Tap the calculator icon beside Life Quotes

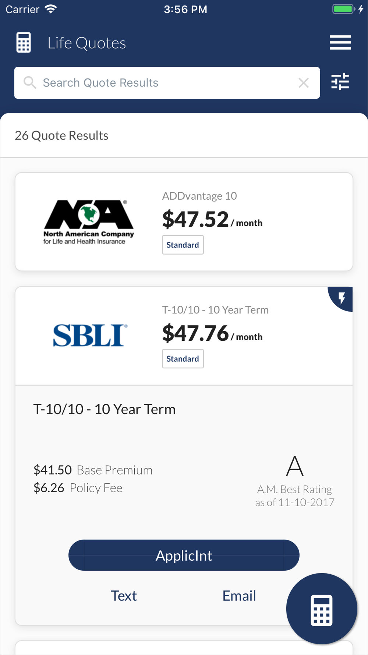(24, 43)
